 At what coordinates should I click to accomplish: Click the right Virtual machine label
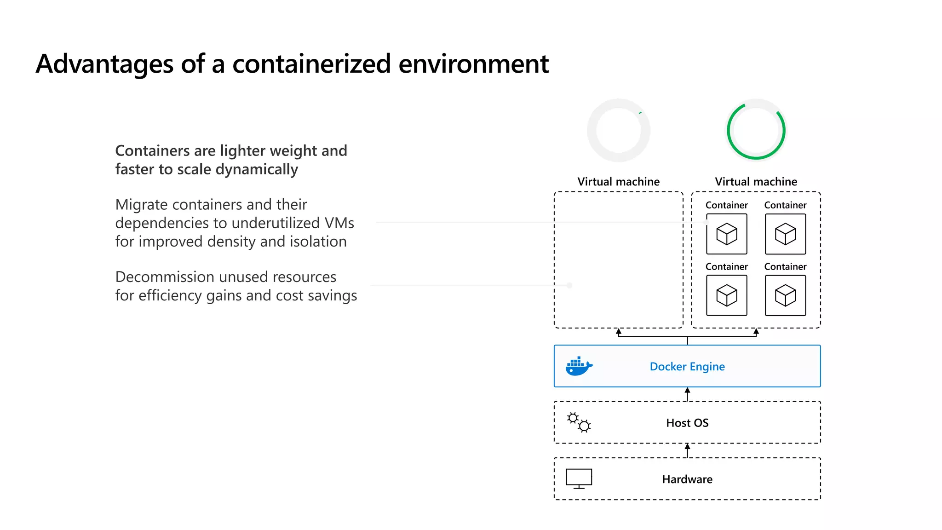(x=756, y=182)
